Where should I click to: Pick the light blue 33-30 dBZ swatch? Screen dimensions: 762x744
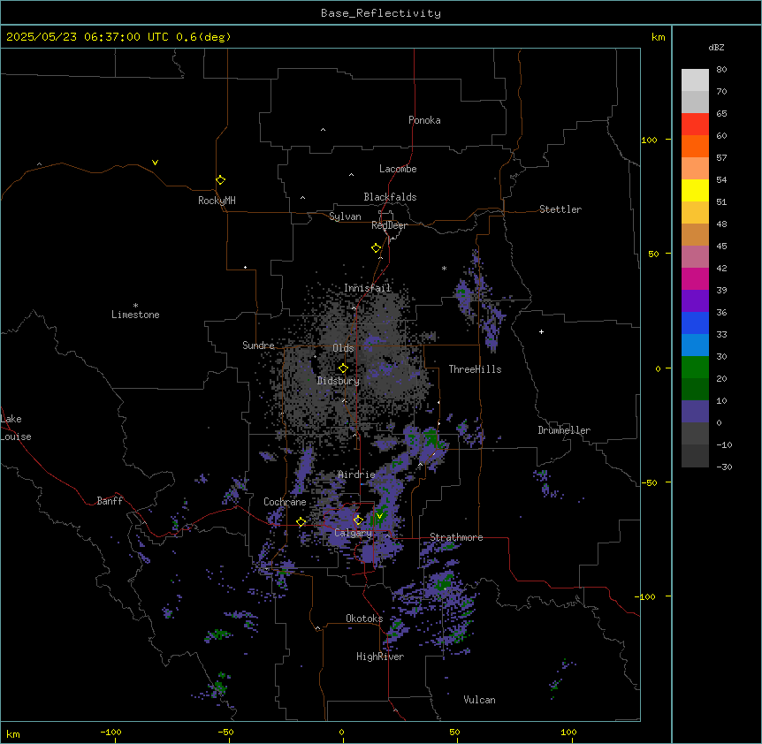pos(695,345)
